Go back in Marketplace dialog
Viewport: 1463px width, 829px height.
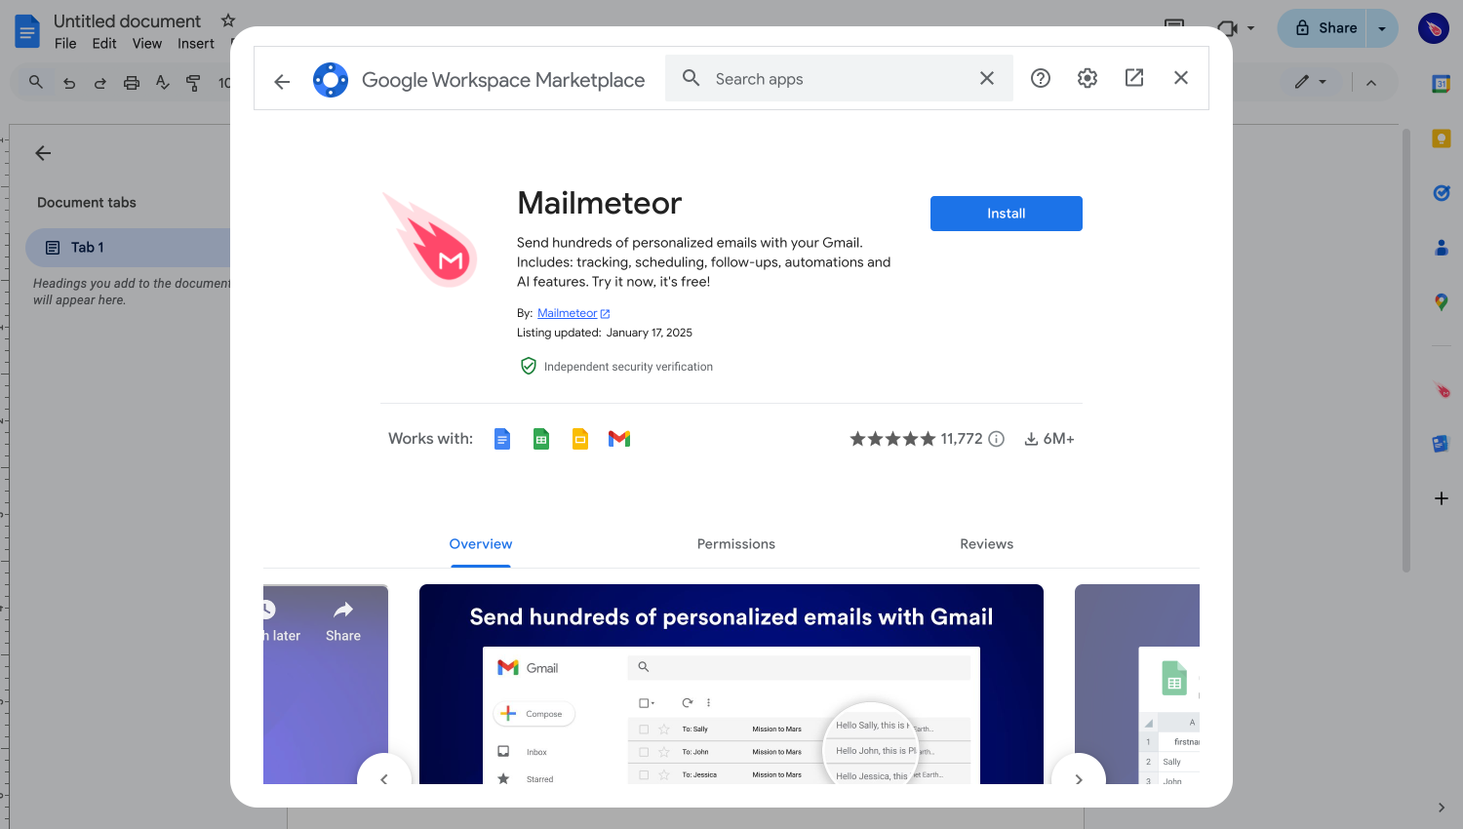coord(282,82)
